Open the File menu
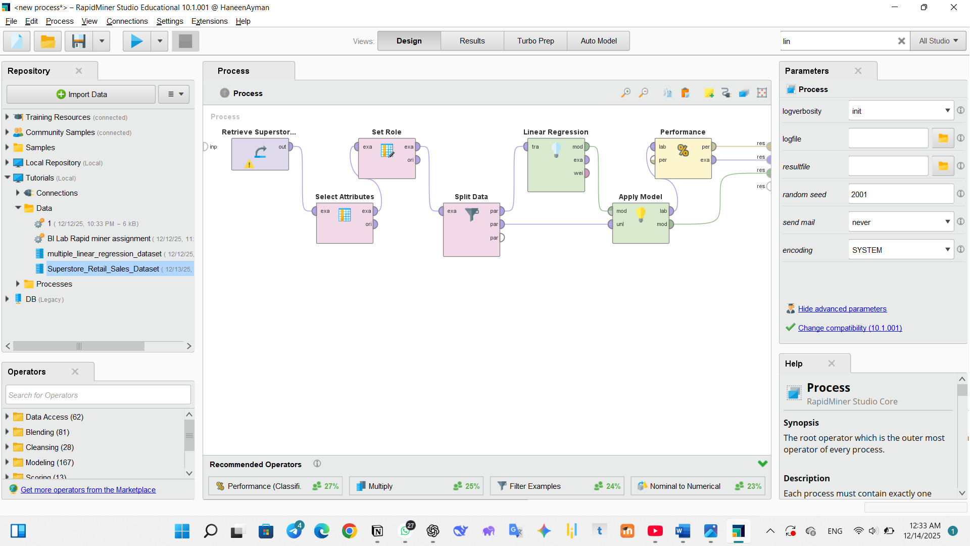This screenshot has width=970, height=546. 11,21
